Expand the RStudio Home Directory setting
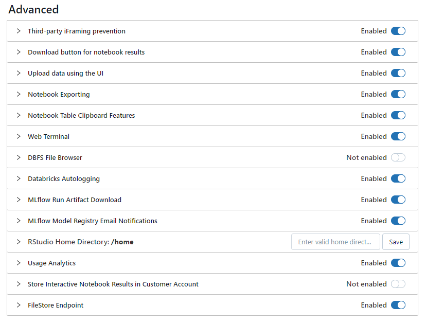The image size is (426, 324). pyautogui.click(x=19, y=242)
